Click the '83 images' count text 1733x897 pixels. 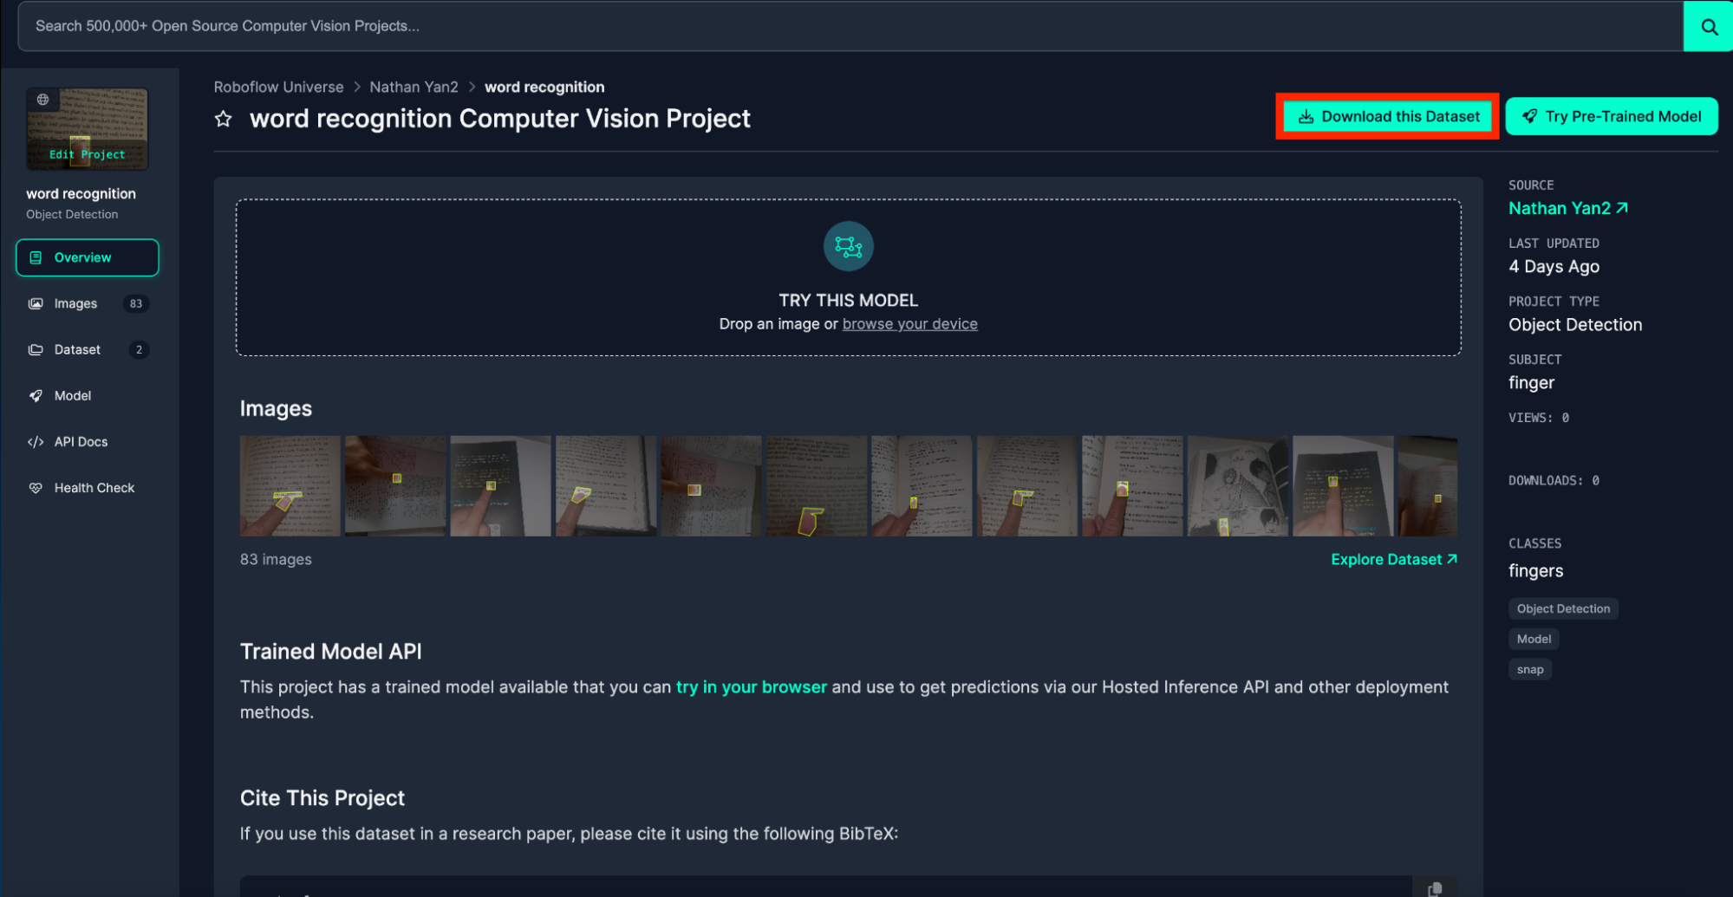pos(276,560)
